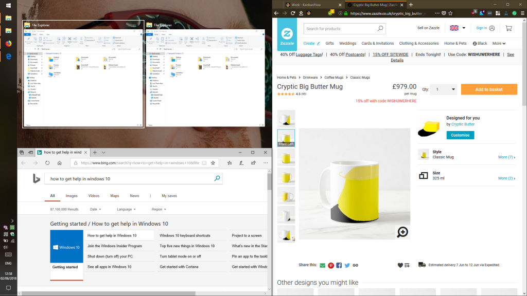Zoom in on the mug image
The width and height of the screenshot is (527, 296).
(x=402, y=232)
